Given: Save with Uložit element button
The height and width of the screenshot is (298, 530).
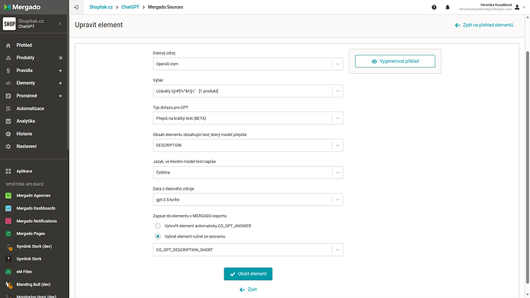Looking at the screenshot, I should pyautogui.click(x=248, y=273).
